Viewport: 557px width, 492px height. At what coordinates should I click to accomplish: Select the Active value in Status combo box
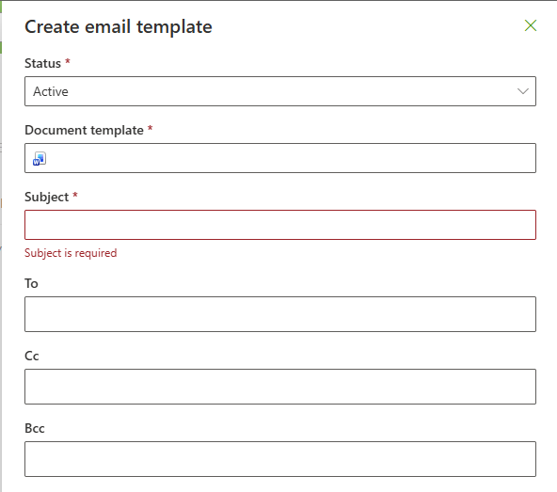point(51,91)
